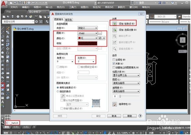
Task: Click the Open file icon in quick access toolbar
Action: (15, 3)
